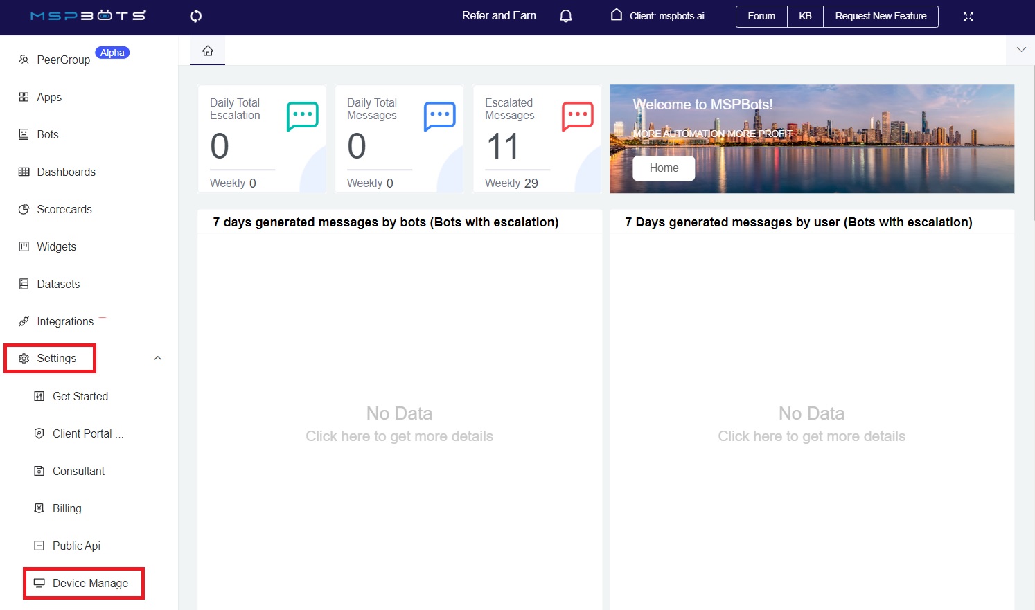Click the blue Daily Total Messages chat icon
Screen dimensions: 1035x610
click(439, 116)
